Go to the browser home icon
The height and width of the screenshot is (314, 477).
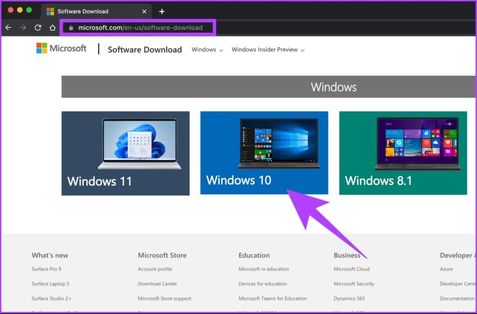point(52,27)
